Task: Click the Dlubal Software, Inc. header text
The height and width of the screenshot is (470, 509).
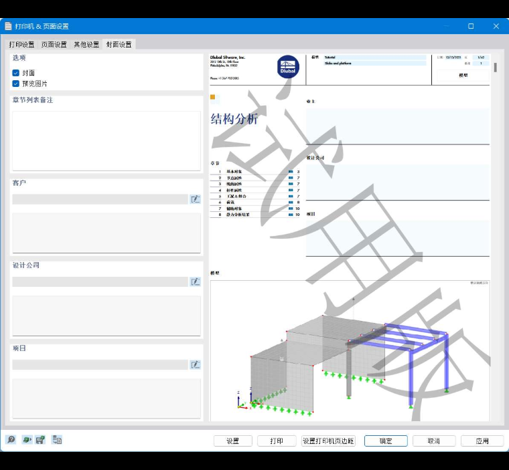Action: [x=228, y=57]
